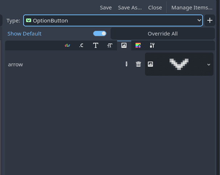The width and height of the screenshot is (220, 175).
Task: Choose Save As... for the theme
Action: coord(130,8)
